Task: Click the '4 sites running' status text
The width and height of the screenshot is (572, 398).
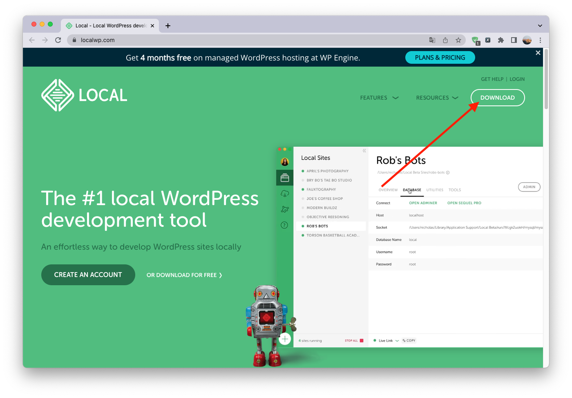Action: click(x=310, y=340)
